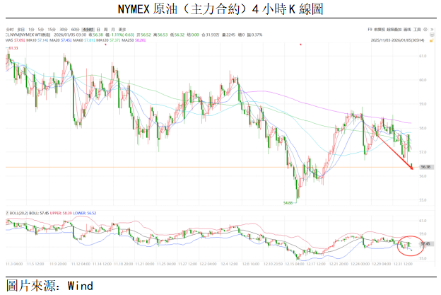Image resolution: width=441 pixels, height=295 pixels.
Task: Switch chart to 5分 interval
Action: pyautogui.click(x=41, y=29)
